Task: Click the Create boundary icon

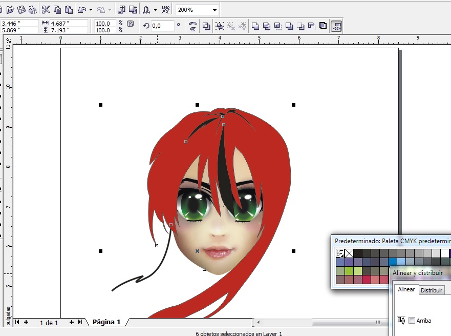Action: click(323, 26)
